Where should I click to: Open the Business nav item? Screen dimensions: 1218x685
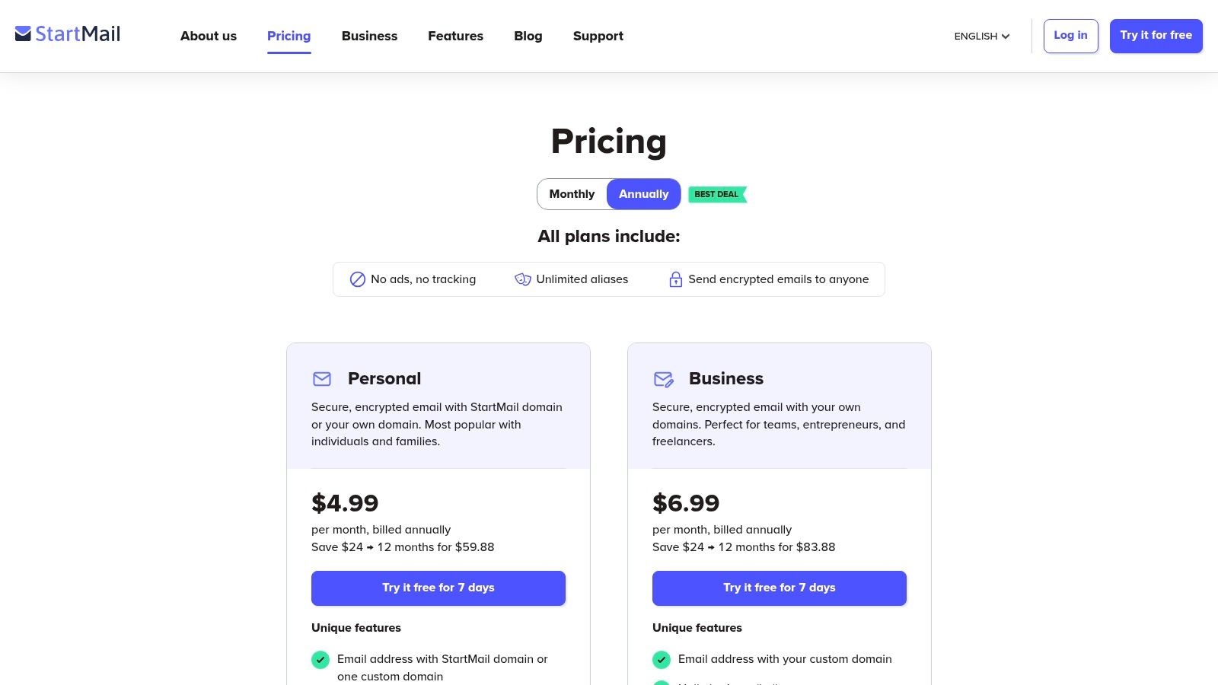(x=369, y=36)
